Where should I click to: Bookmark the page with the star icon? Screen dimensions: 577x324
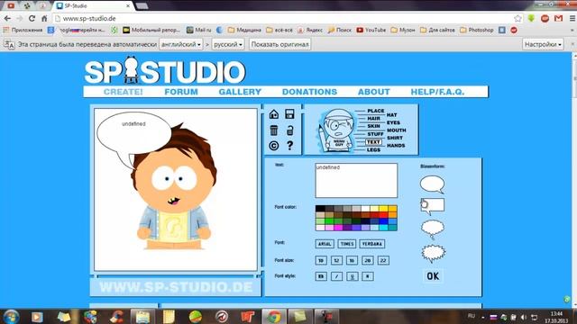(517, 18)
